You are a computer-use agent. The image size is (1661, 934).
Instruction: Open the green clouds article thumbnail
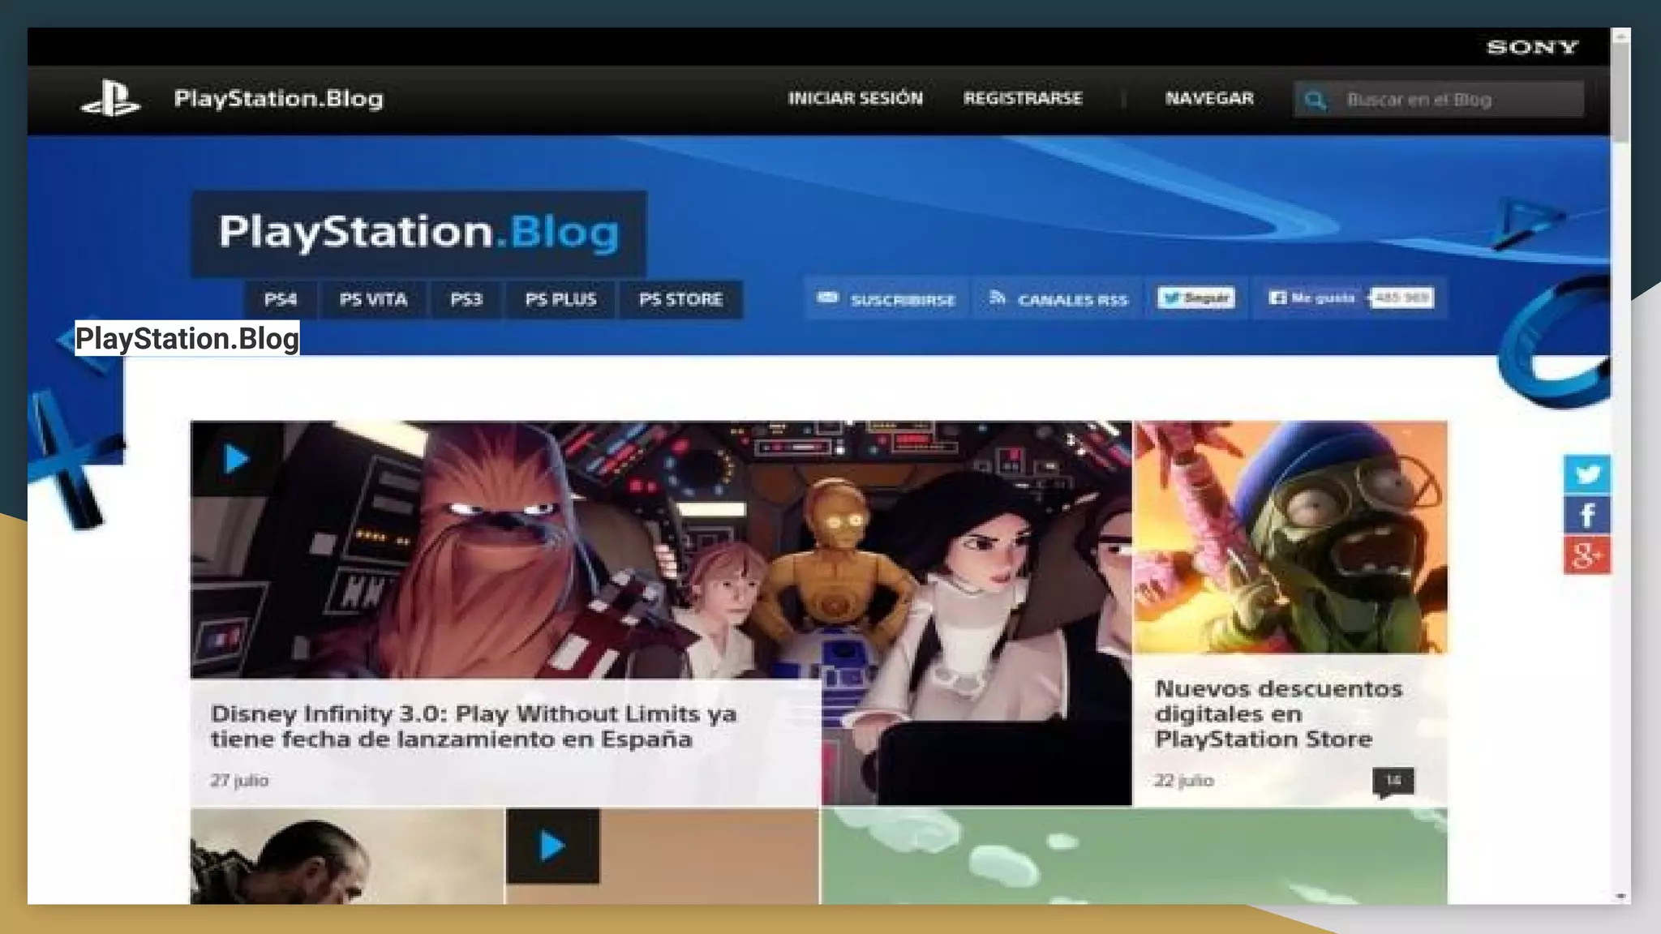pyautogui.click(x=1134, y=856)
